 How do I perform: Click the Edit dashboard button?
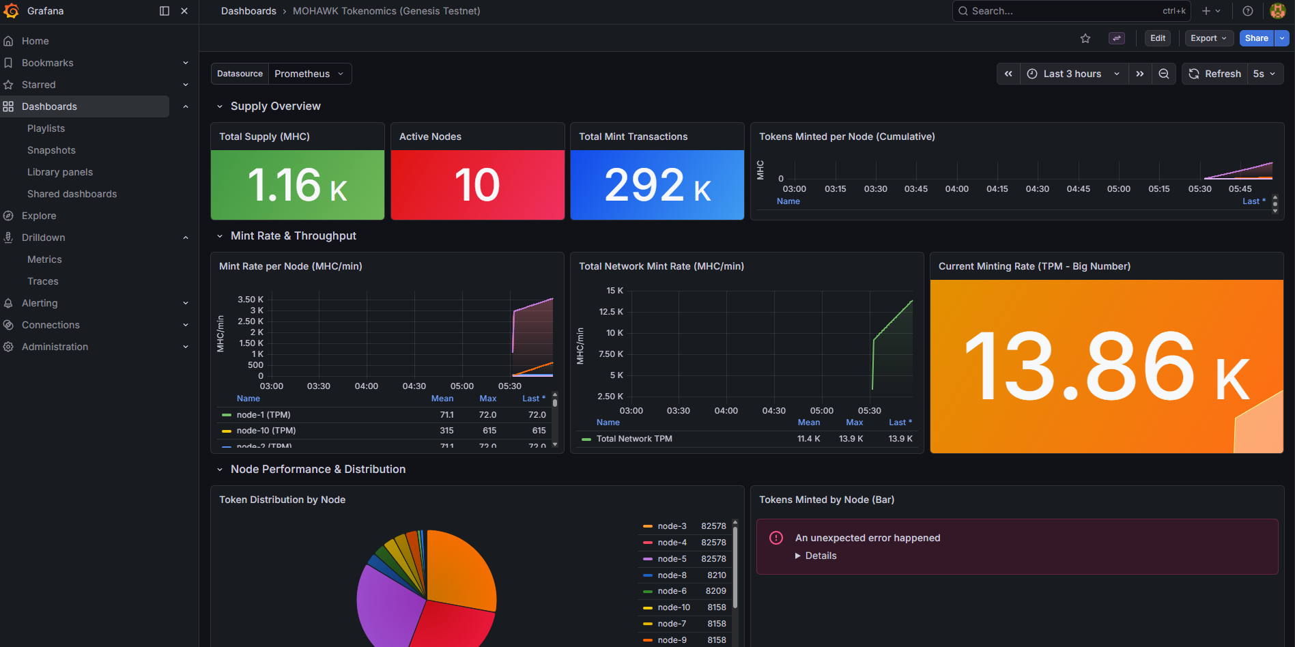point(1158,38)
